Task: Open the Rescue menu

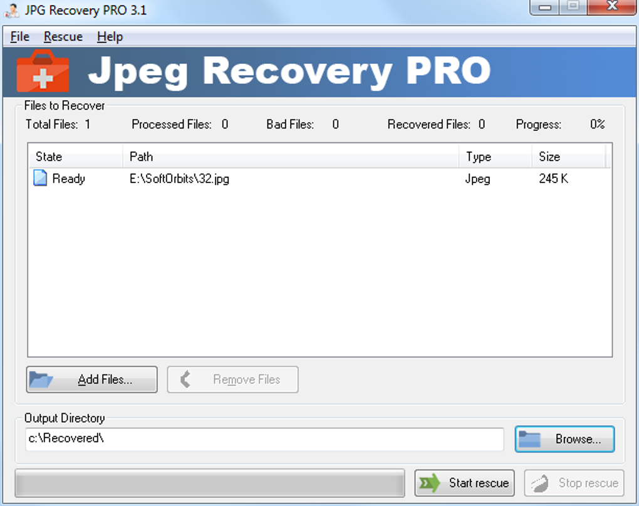Action: tap(63, 37)
